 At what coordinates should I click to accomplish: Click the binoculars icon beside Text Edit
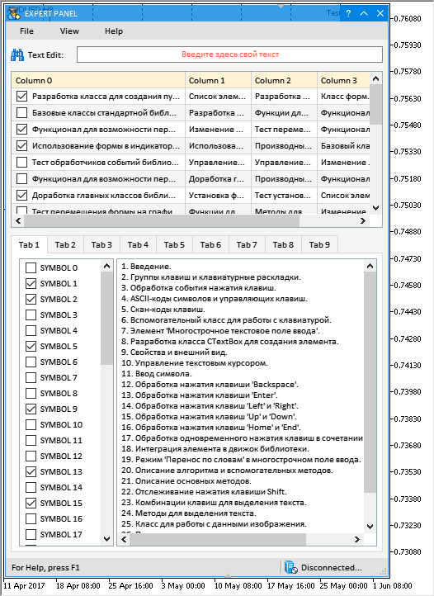tap(17, 55)
